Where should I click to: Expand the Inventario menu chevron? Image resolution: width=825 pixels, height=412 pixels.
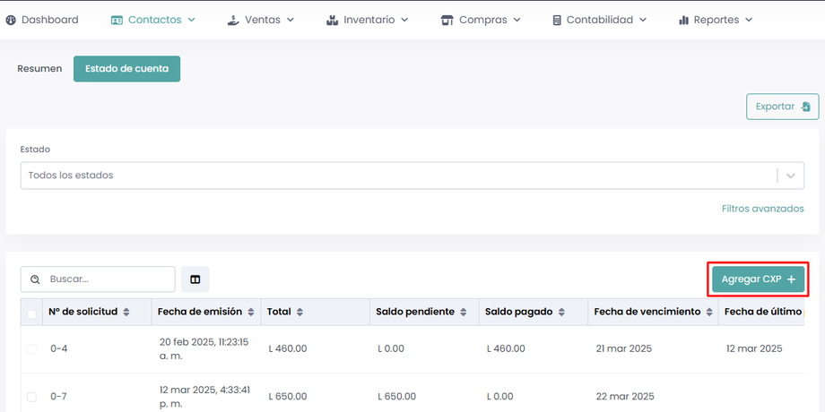[404, 20]
